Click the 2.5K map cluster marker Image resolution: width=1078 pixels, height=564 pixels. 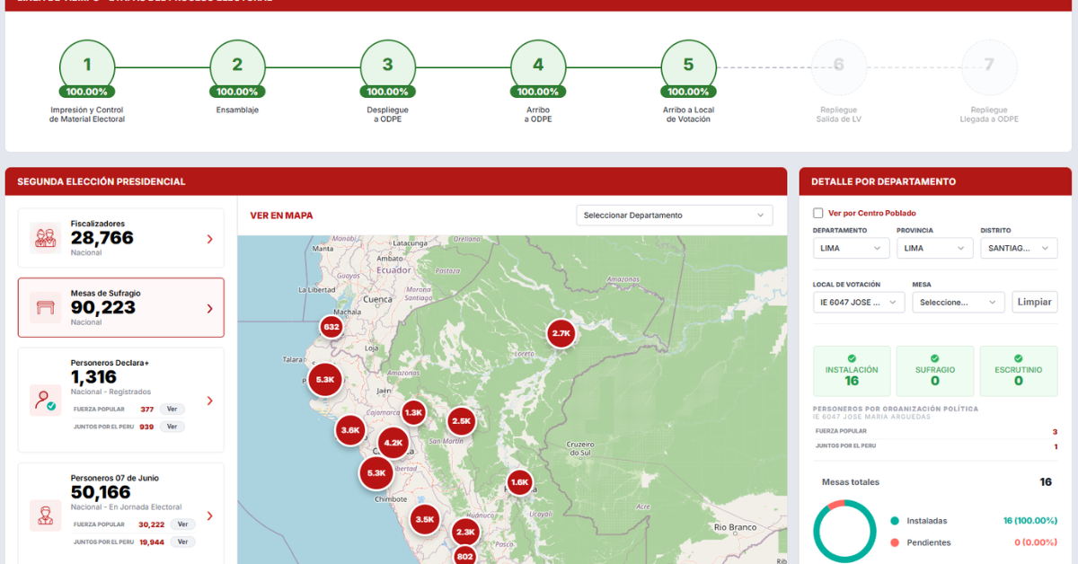tap(461, 421)
